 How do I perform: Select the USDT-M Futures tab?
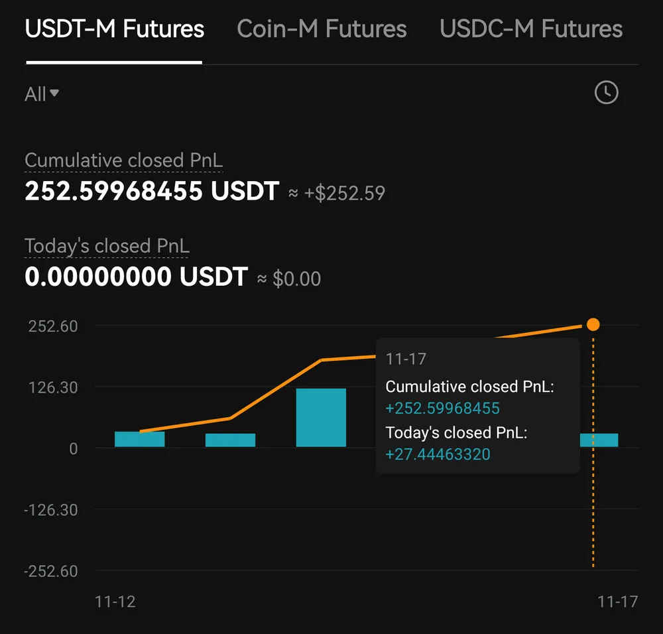114,29
